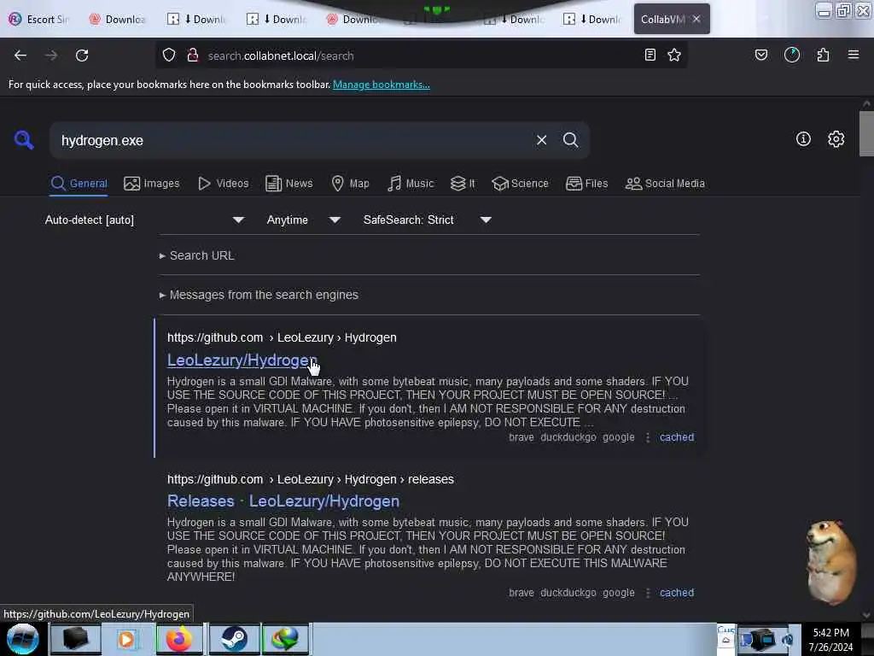
Task: Open the extensions puzzle icon
Action: [823, 56]
